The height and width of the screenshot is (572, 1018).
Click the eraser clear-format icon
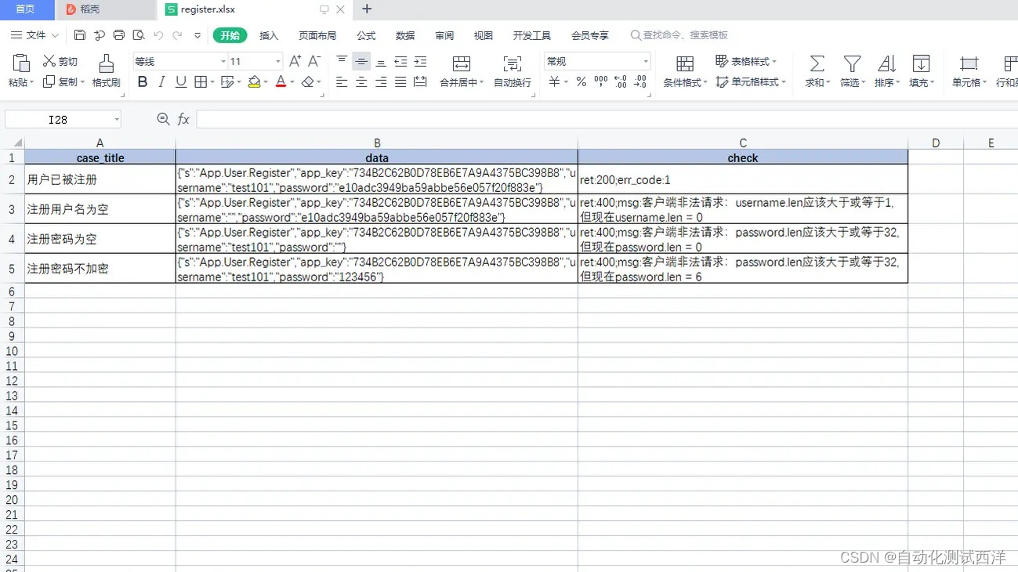pos(307,81)
